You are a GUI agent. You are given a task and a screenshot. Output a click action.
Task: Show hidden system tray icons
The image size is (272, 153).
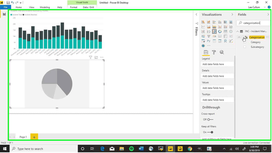pyautogui.click(x=224, y=149)
